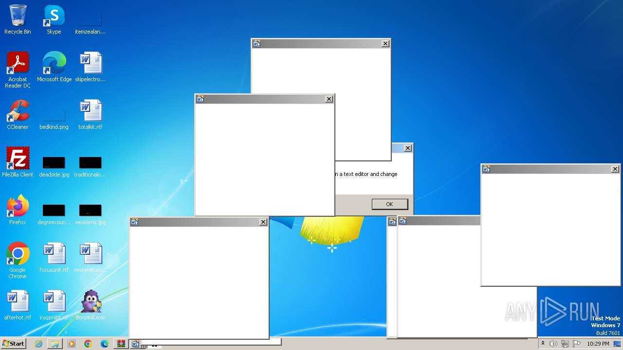The height and width of the screenshot is (350, 623).
Task: Select the wrotereturn… document icon
Action: pos(90,258)
